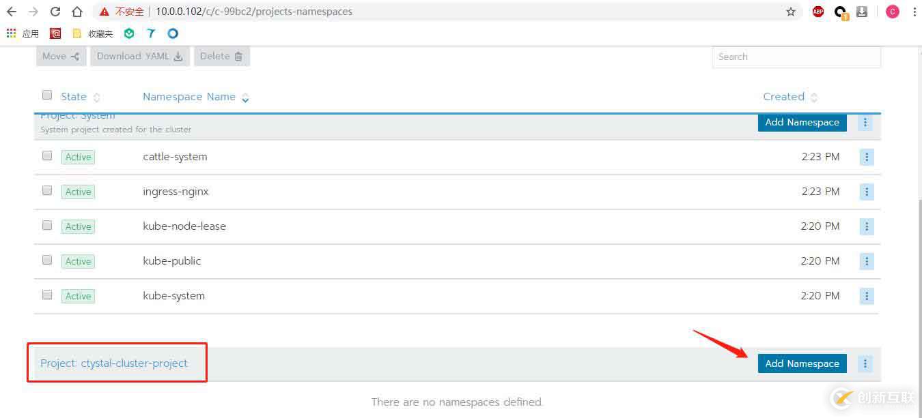Toggle the select-all checkbox in table header

point(47,95)
